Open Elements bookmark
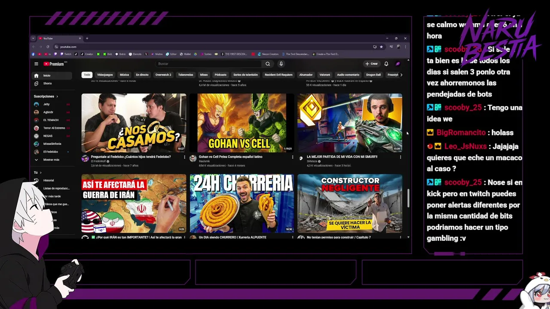This screenshot has width=550, height=309. [135, 54]
